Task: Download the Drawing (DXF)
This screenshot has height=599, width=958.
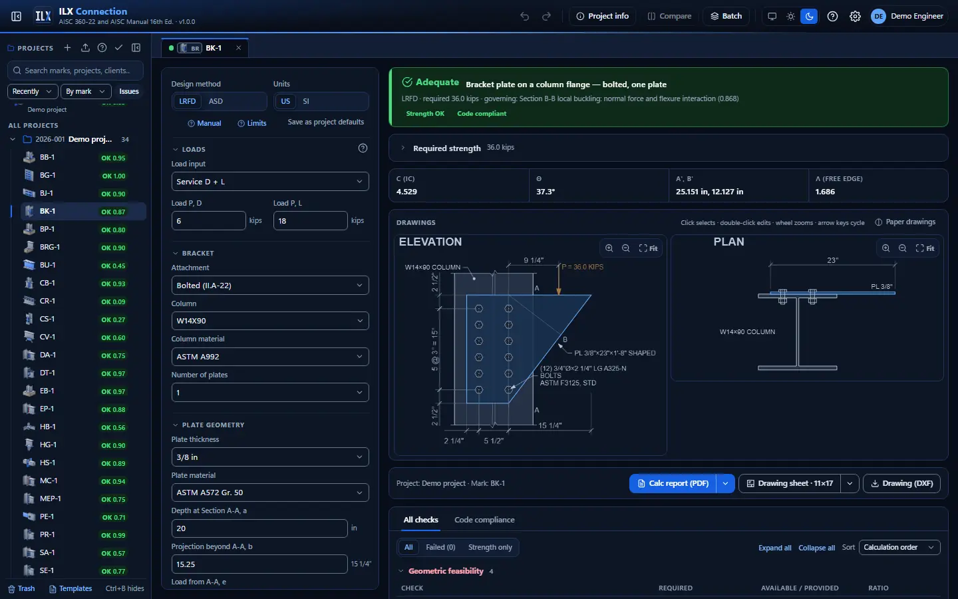Action: (901, 483)
